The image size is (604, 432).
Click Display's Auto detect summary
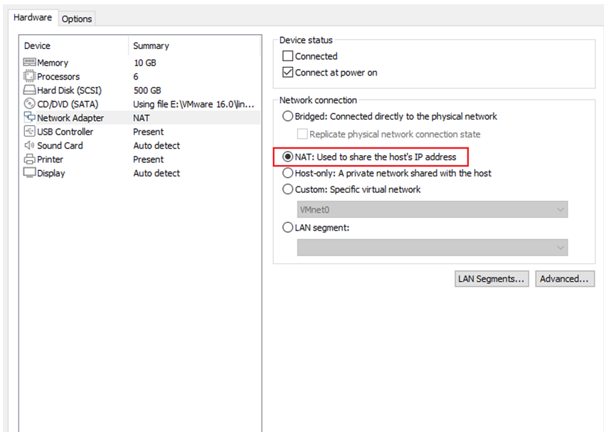click(157, 174)
